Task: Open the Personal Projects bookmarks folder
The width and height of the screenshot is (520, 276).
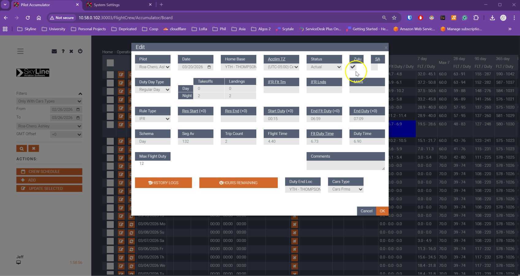Action: pos(88,29)
